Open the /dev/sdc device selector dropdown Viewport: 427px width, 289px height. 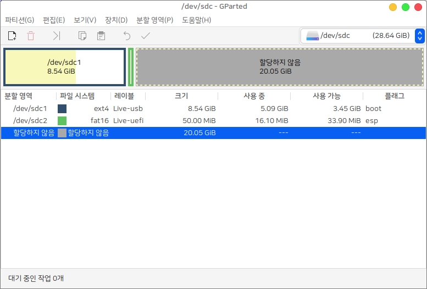(420, 36)
